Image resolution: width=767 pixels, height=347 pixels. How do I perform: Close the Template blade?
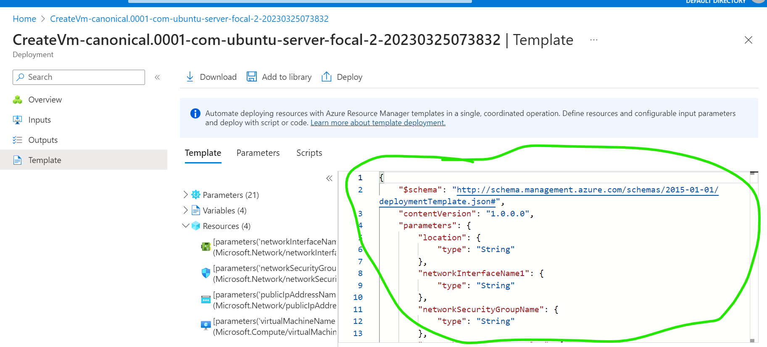click(x=748, y=40)
